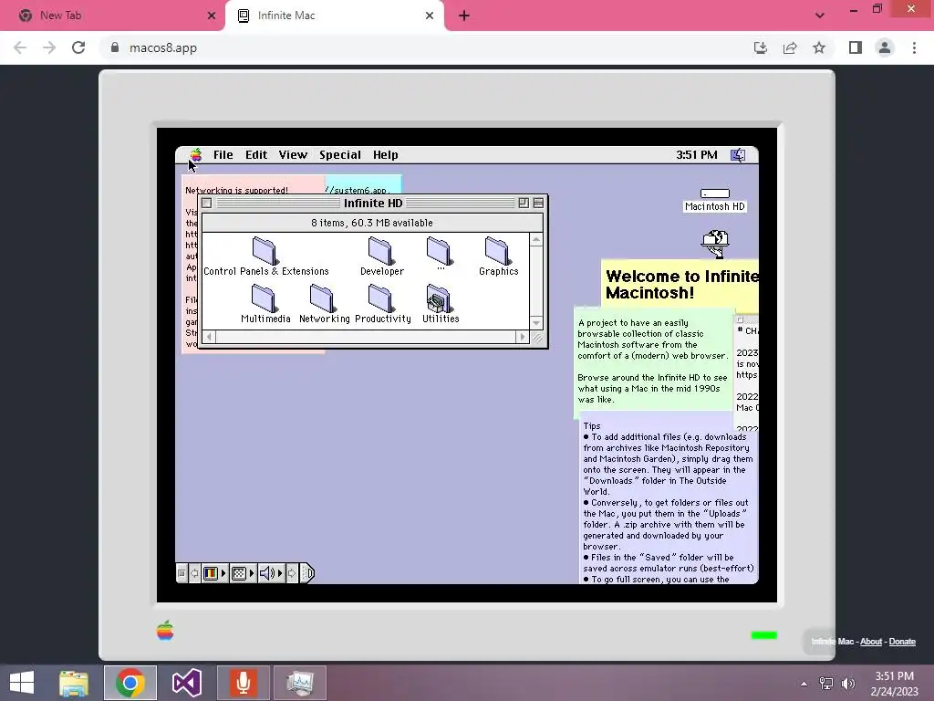Image resolution: width=934 pixels, height=701 pixels.
Task: Show hidden system tray icons
Action: pyautogui.click(x=804, y=684)
